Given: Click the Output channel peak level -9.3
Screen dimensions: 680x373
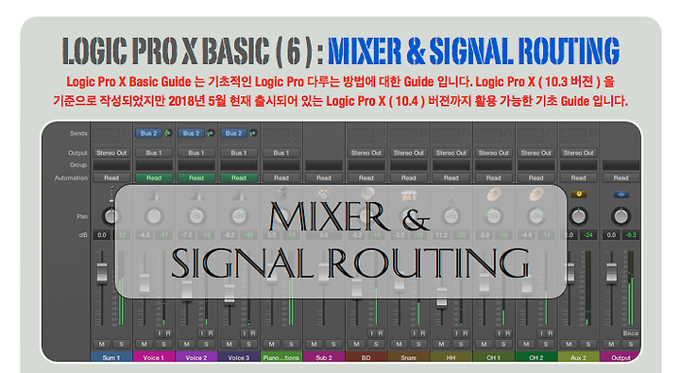Looking at the screenshot, I should coord(631,234).
